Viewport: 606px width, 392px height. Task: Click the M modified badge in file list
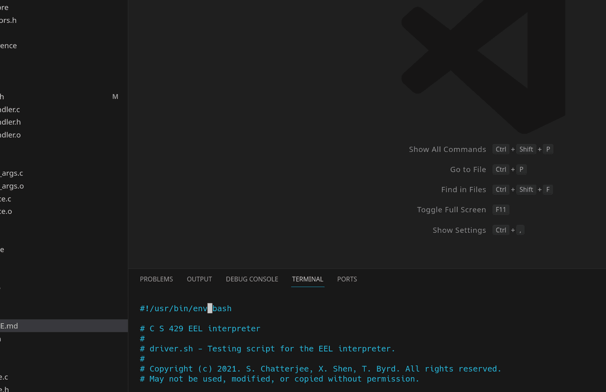[115, 97]
